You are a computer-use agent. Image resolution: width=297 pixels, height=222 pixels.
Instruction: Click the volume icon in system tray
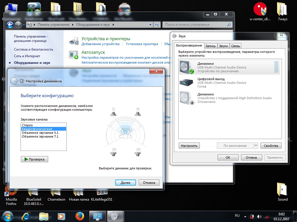coord(259,216)
